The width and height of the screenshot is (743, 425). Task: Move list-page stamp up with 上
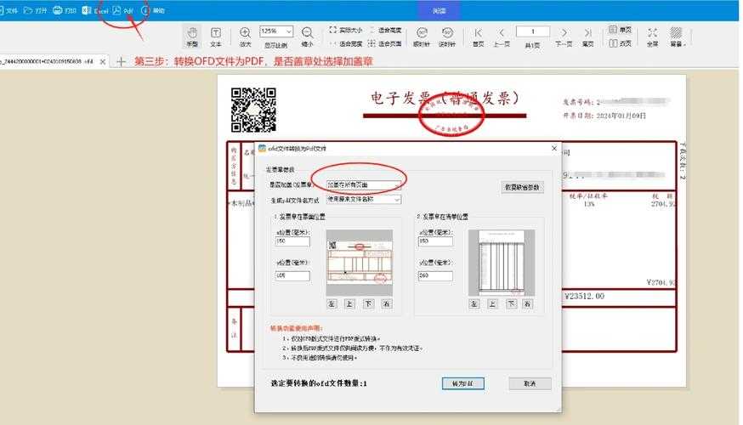492,304
